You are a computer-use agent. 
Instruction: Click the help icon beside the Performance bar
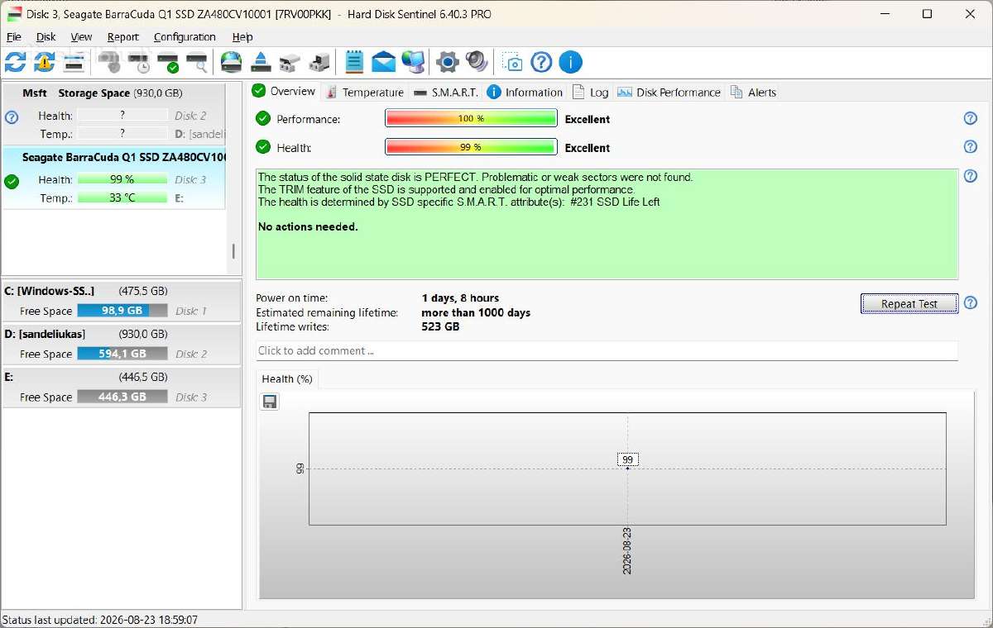coord(971,118)
